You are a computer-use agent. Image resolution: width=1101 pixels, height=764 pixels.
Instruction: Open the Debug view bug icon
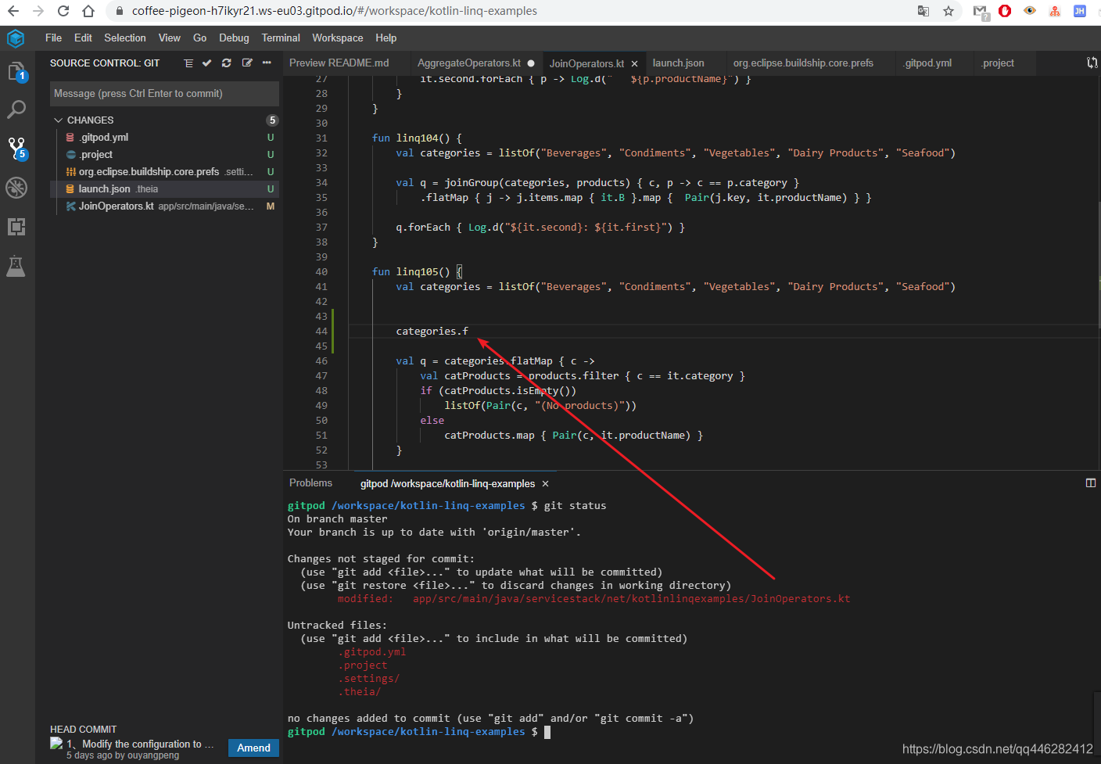pos(16,188)
